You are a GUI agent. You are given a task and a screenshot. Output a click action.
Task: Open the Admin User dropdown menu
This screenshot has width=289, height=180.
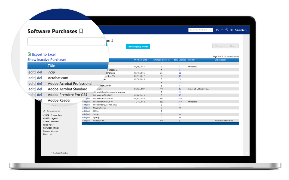point(241,30)
